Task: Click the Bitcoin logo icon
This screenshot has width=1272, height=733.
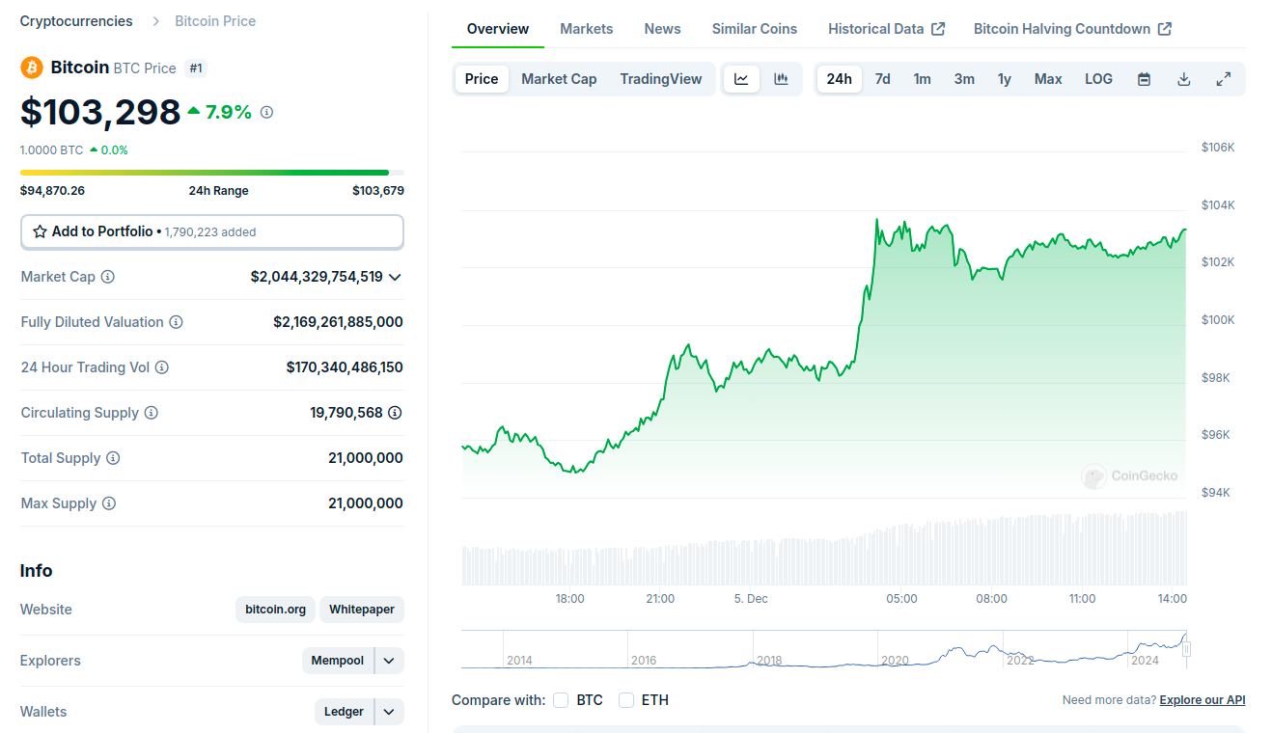Action: click(32, 68)
